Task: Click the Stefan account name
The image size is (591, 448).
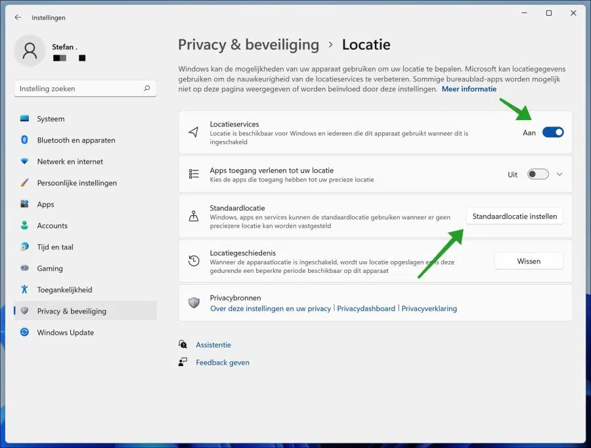Action: point(64,47)
